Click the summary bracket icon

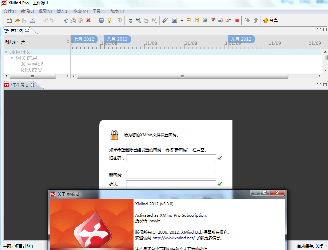(220, 20)
